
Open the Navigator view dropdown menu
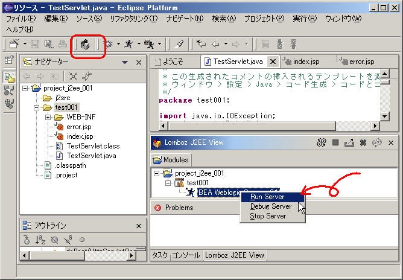[x=124, y=62]
